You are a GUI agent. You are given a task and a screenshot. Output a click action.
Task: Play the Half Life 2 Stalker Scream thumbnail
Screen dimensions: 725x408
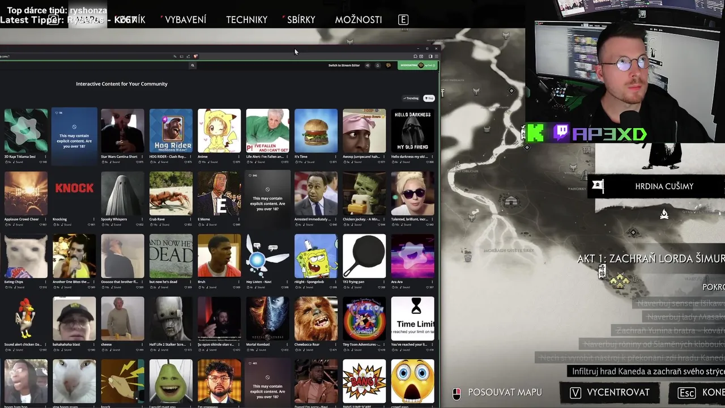point(171,318)
